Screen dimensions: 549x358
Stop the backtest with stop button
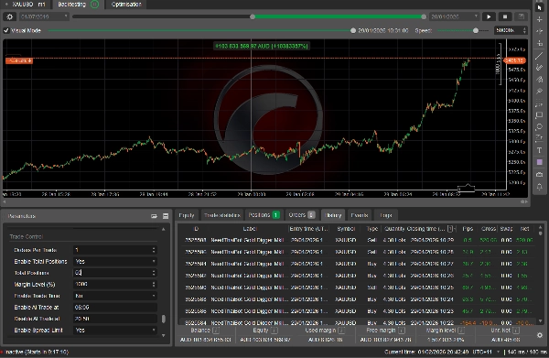505,16
